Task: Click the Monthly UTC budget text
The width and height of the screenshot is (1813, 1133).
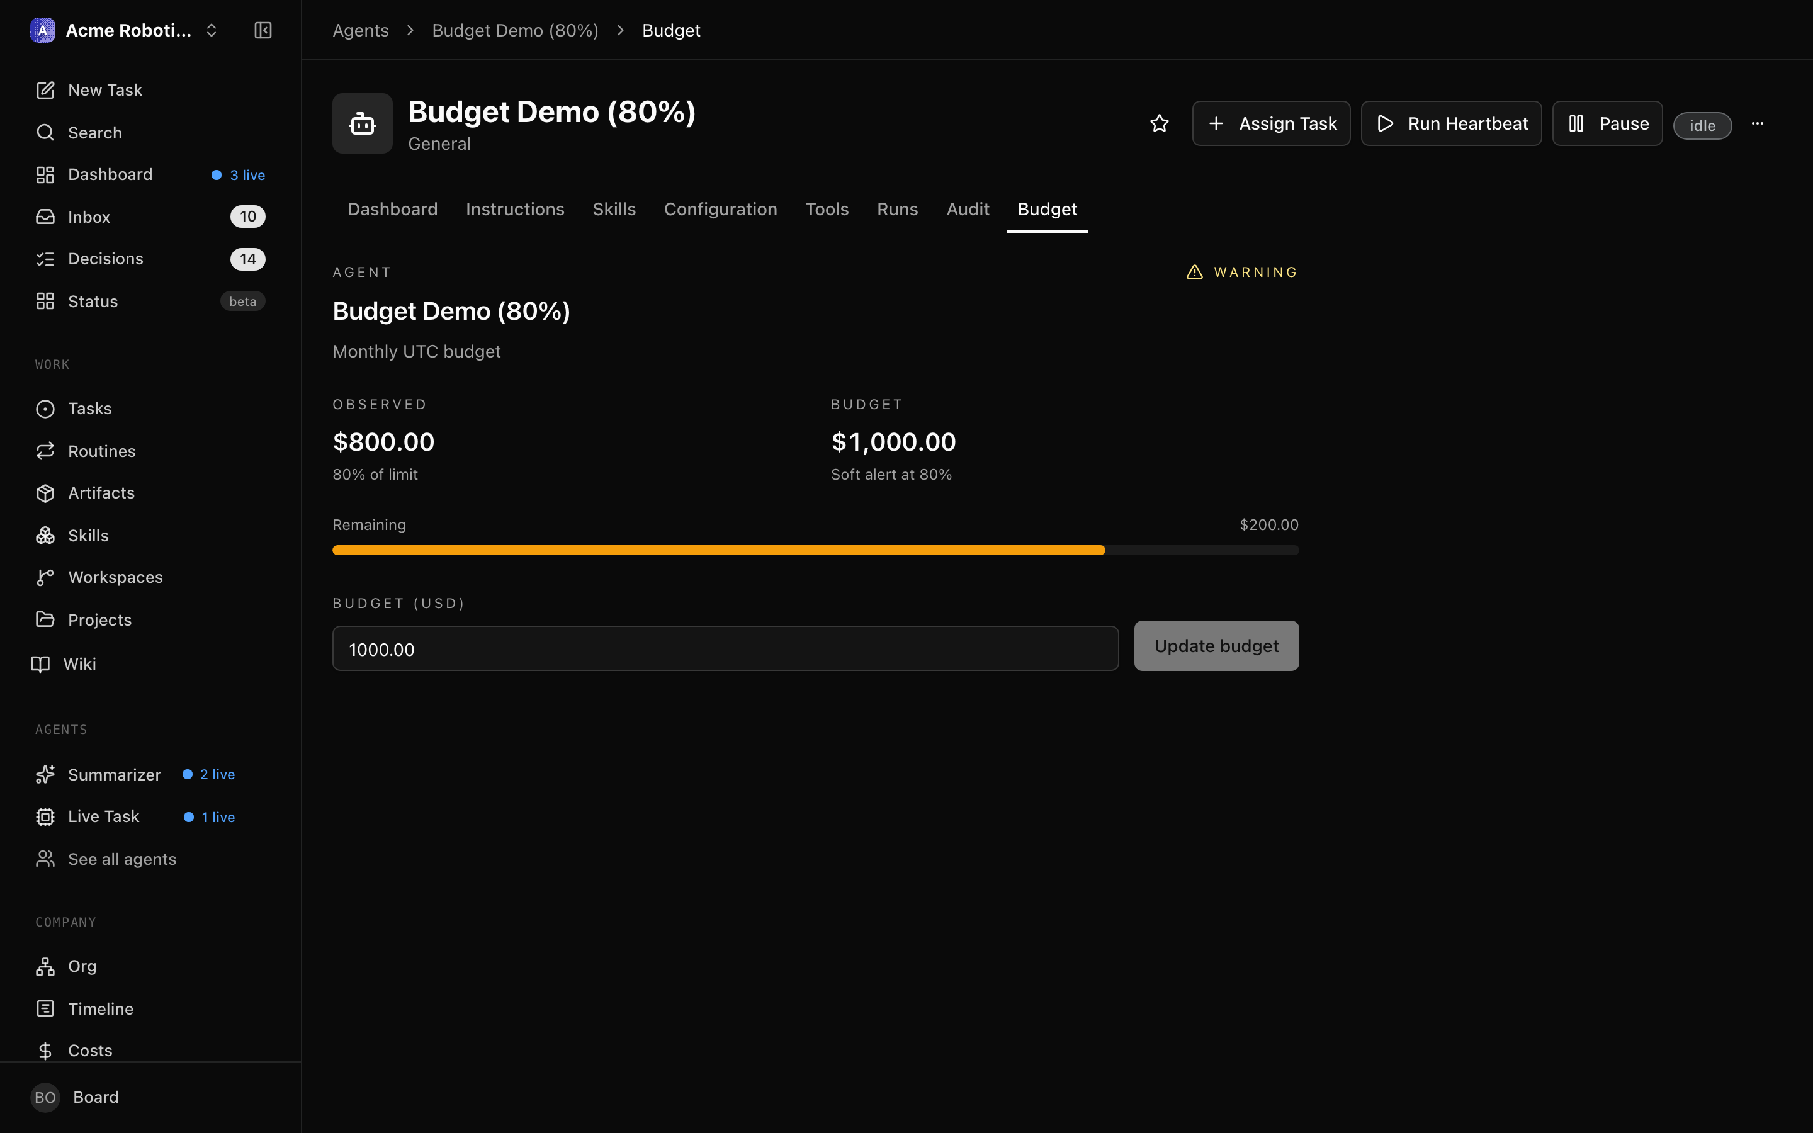Action: [417, 351]
